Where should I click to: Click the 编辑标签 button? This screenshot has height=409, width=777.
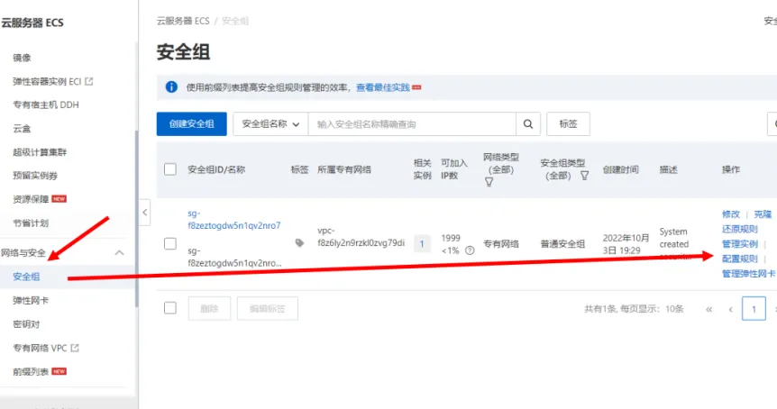tap(268, 308)
